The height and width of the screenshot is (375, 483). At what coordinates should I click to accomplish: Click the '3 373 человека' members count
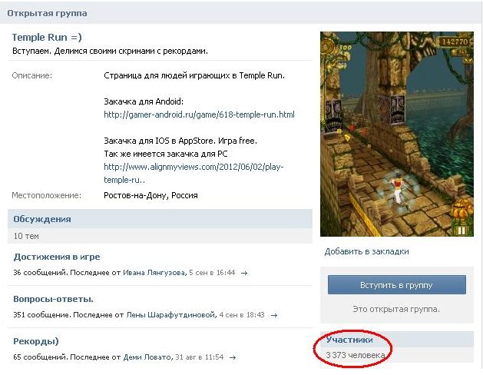point(356,355)
